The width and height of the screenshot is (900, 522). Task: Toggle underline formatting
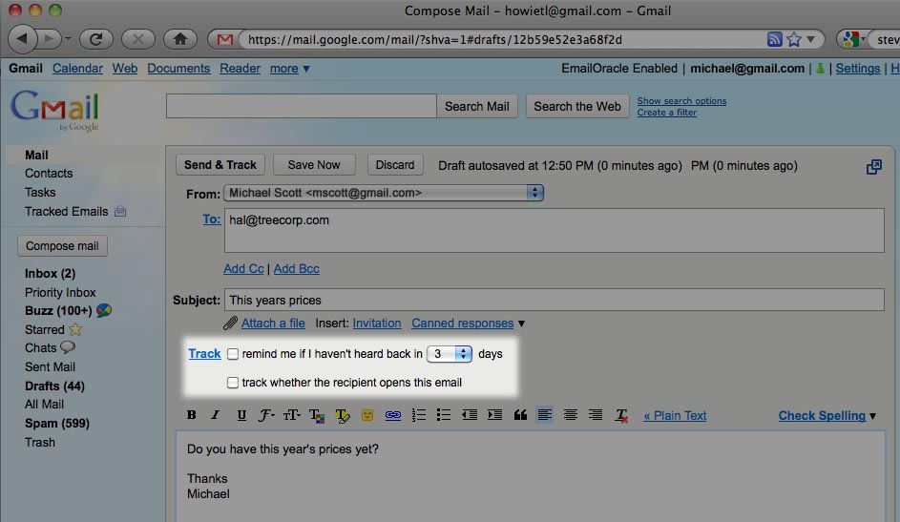[241, 415]
